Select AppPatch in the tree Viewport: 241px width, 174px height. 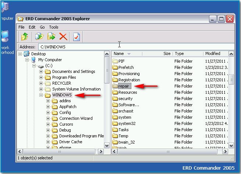[68, 107]
